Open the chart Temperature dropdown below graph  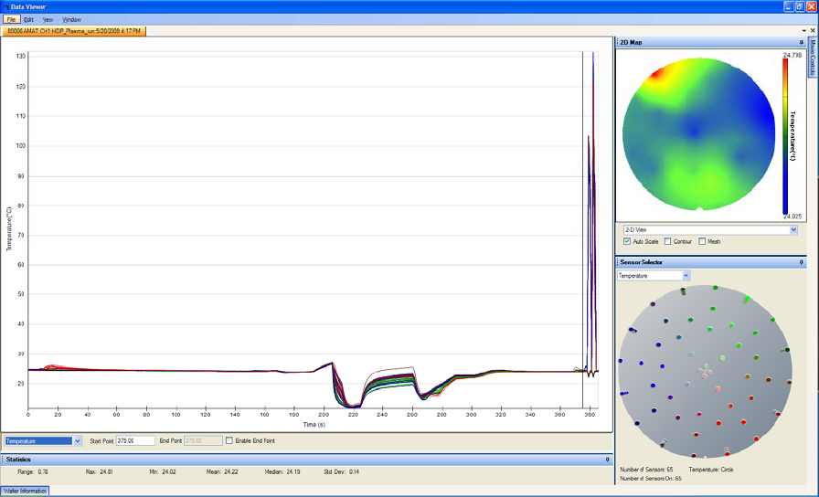pyautogui.click(x=78, y=440)
